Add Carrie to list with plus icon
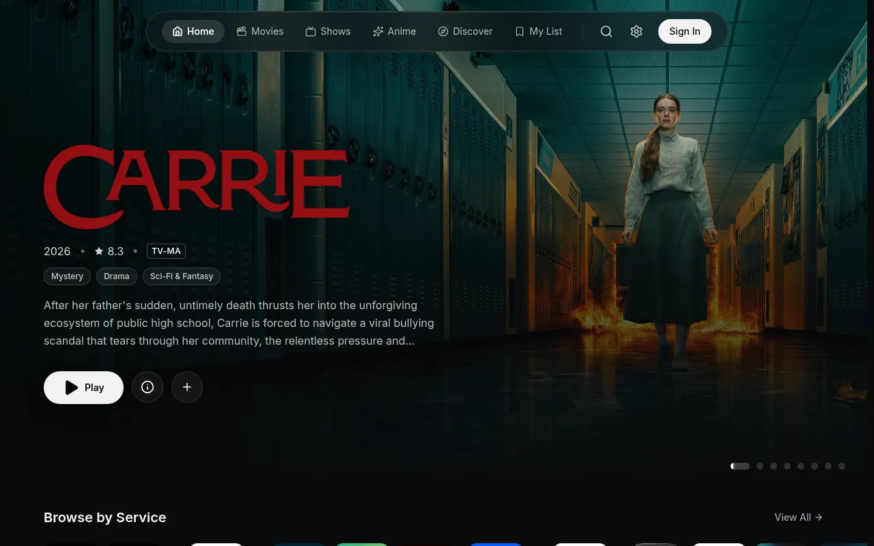Image resolution: width=874 pixels, height=546 pixels. 187,388
